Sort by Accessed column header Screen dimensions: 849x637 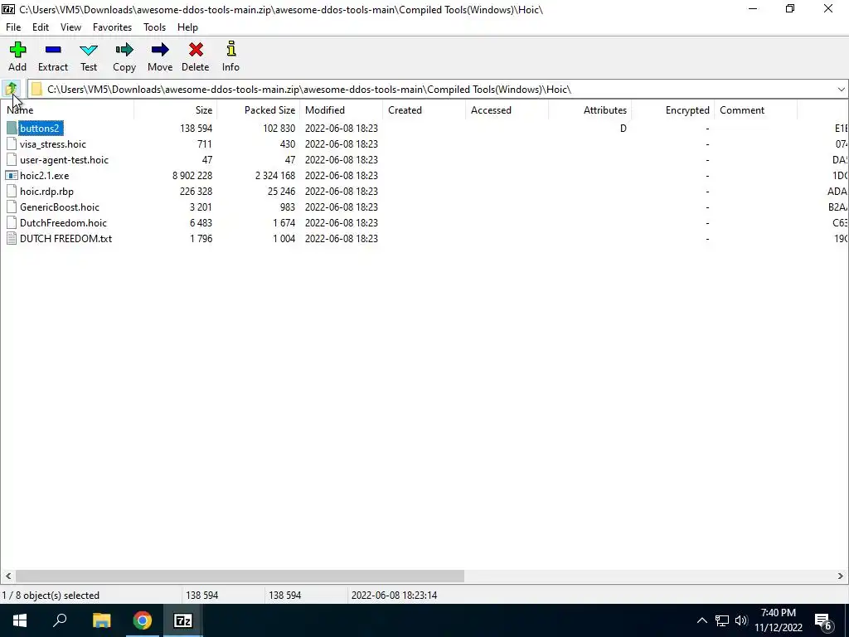507,110
